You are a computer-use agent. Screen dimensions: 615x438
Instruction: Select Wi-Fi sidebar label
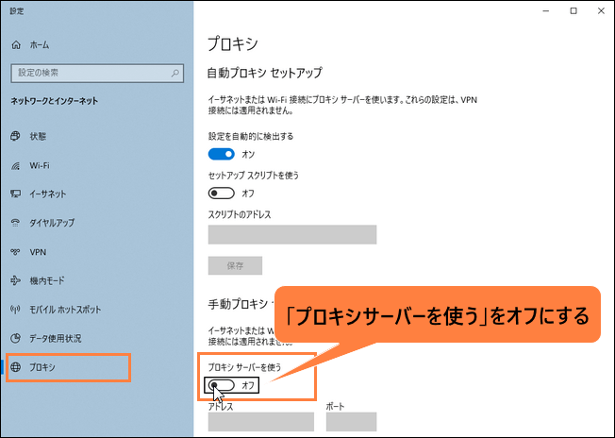pos(40,165)
